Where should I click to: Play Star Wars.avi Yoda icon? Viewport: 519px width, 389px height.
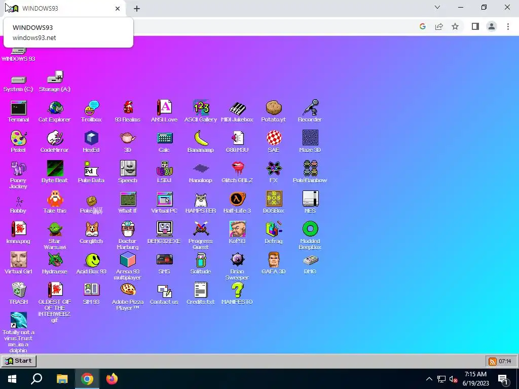(55, 229)
